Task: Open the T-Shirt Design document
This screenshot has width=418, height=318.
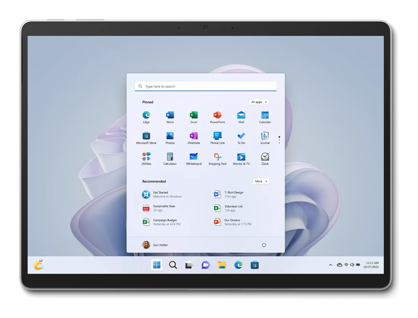Action: (x=229, y=194)
